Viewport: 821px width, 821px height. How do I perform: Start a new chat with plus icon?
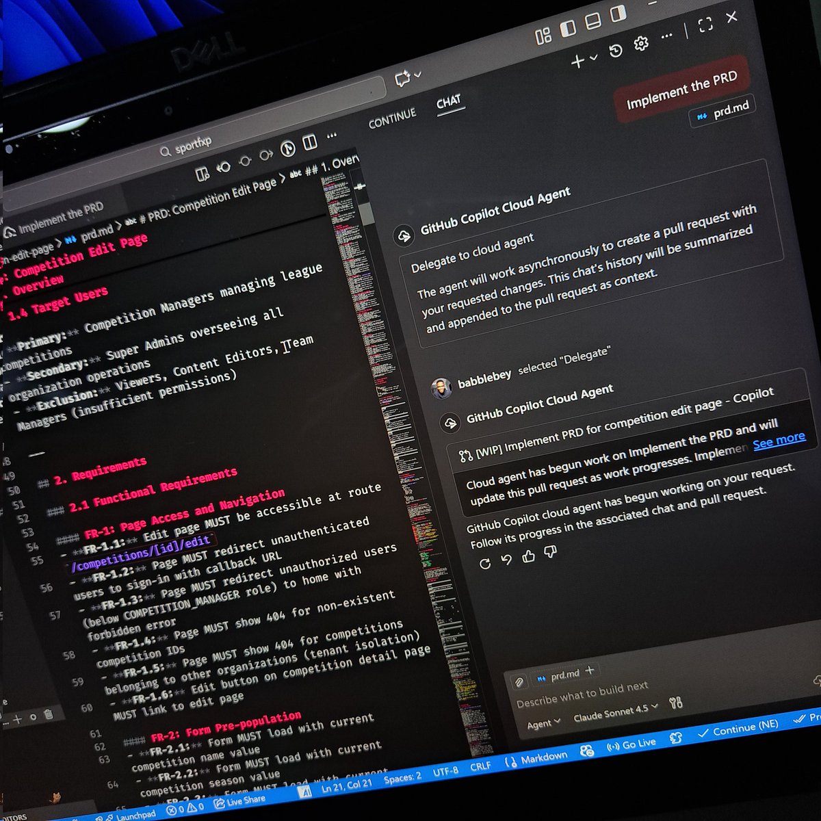pos(577,62)
